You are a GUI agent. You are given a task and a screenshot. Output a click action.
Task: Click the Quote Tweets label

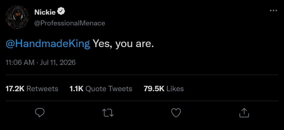(x=109, y=89)
